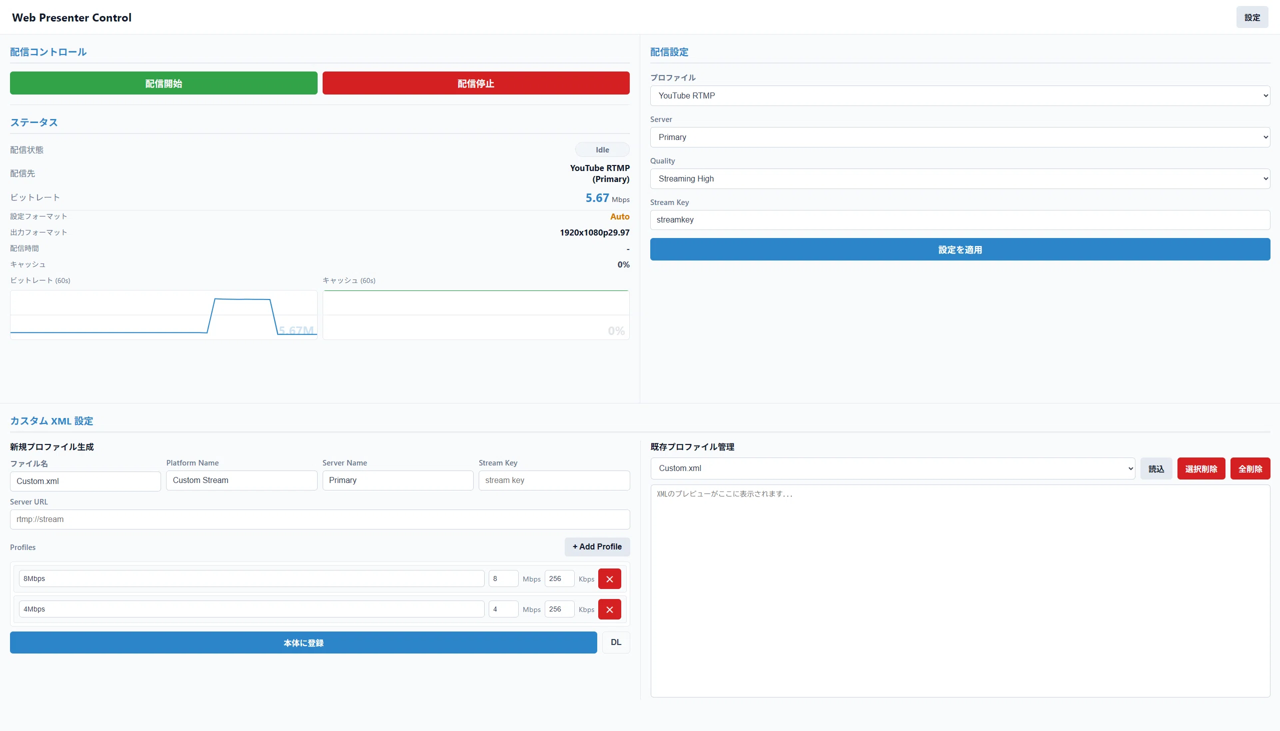Apply settings with the 設定を適用 button
Image resolution: width=1280 pixels, height=731 pixels.
[959, 249]
